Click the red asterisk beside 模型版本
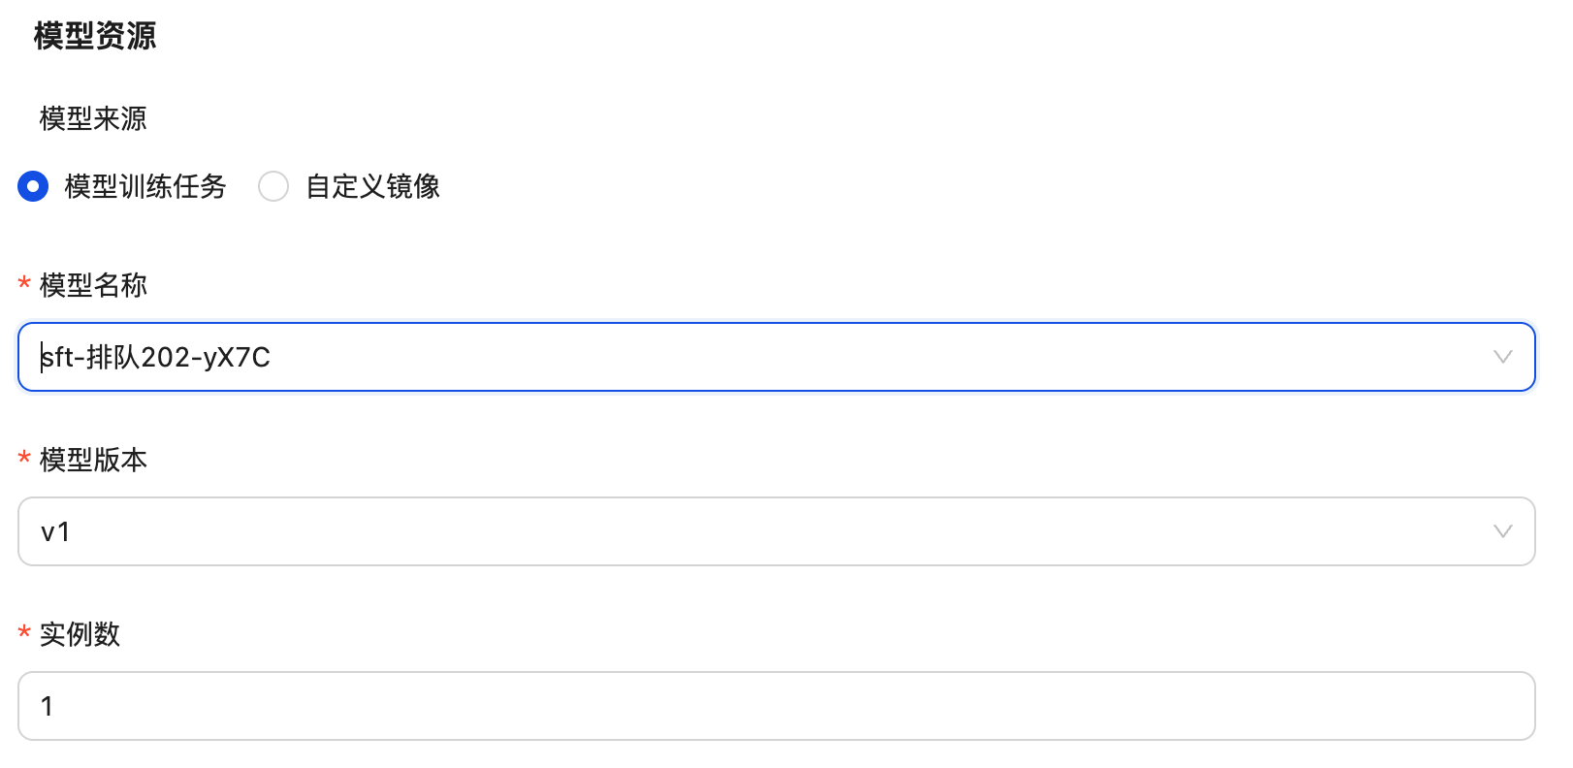The height and width of the screenshot is (768, 1573). (x=24, y=458)
